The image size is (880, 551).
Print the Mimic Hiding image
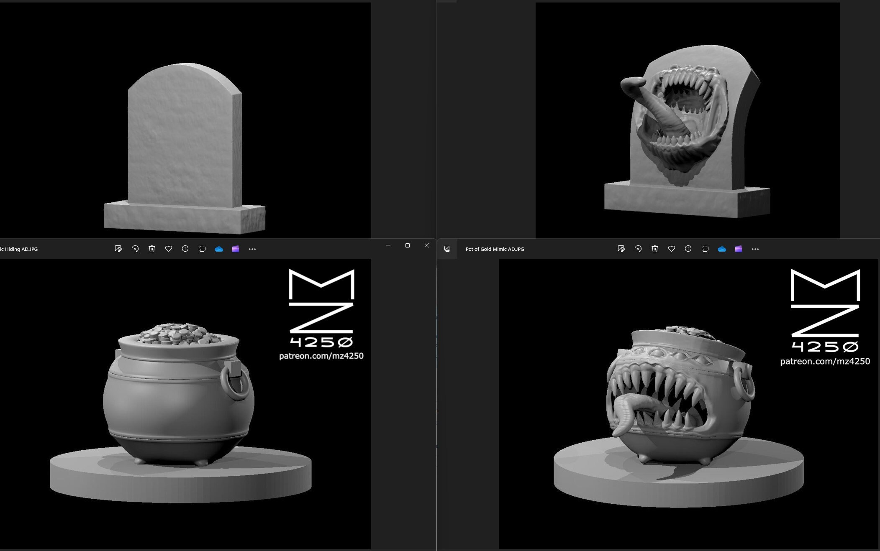click(x=202, y=249)
